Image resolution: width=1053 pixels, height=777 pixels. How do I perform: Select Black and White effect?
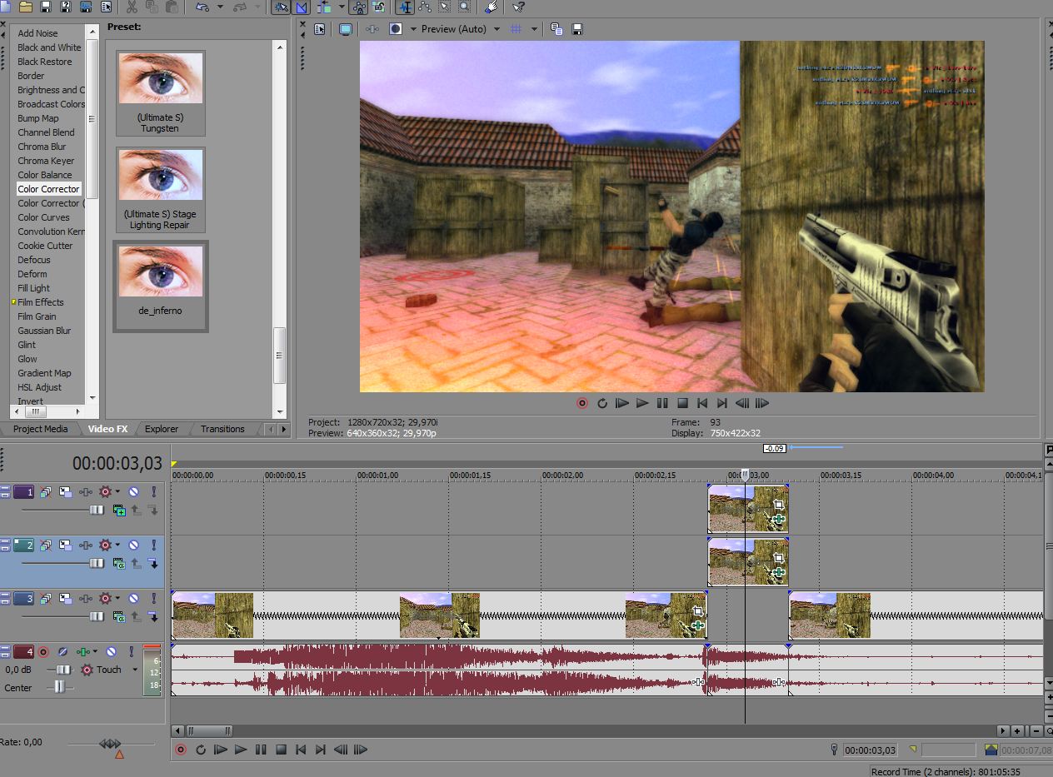point(49,47)
